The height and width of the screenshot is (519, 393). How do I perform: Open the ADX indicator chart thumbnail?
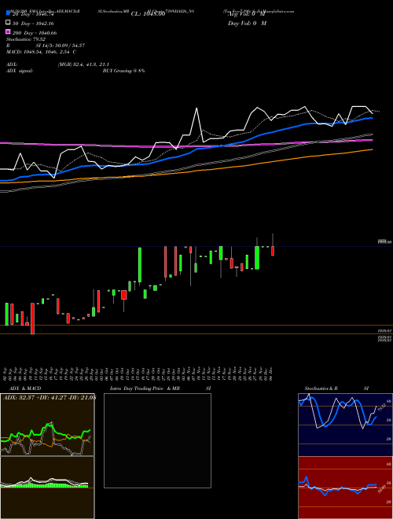[x=47, y=425]
